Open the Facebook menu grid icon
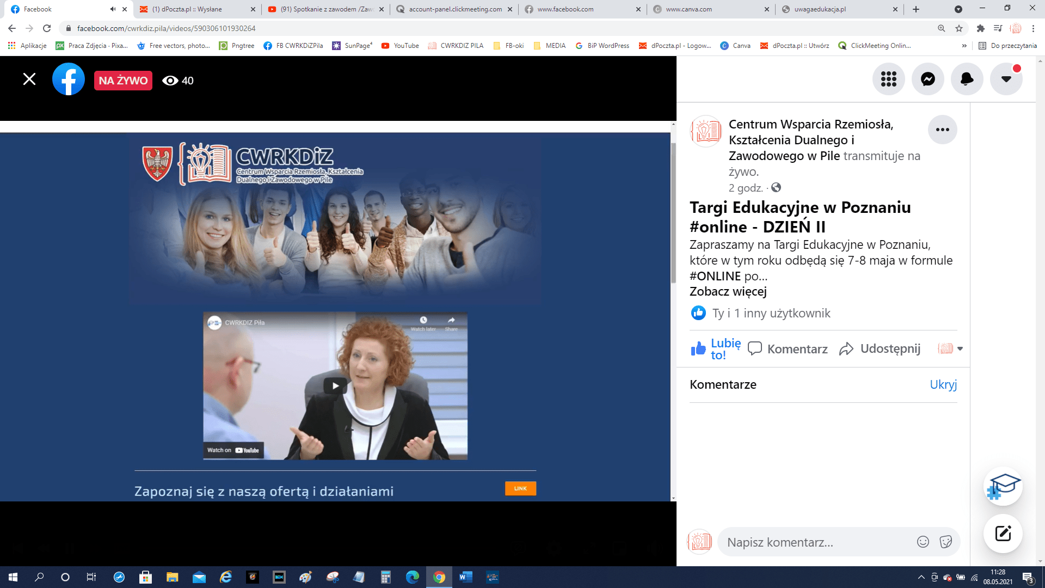This screenshot has width=1045, height=588. 888,79
